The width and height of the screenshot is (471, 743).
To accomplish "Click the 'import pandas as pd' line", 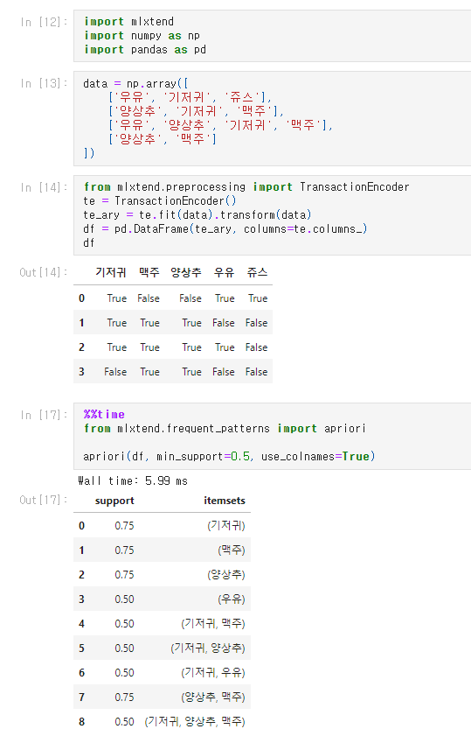I will pos(145,50).
